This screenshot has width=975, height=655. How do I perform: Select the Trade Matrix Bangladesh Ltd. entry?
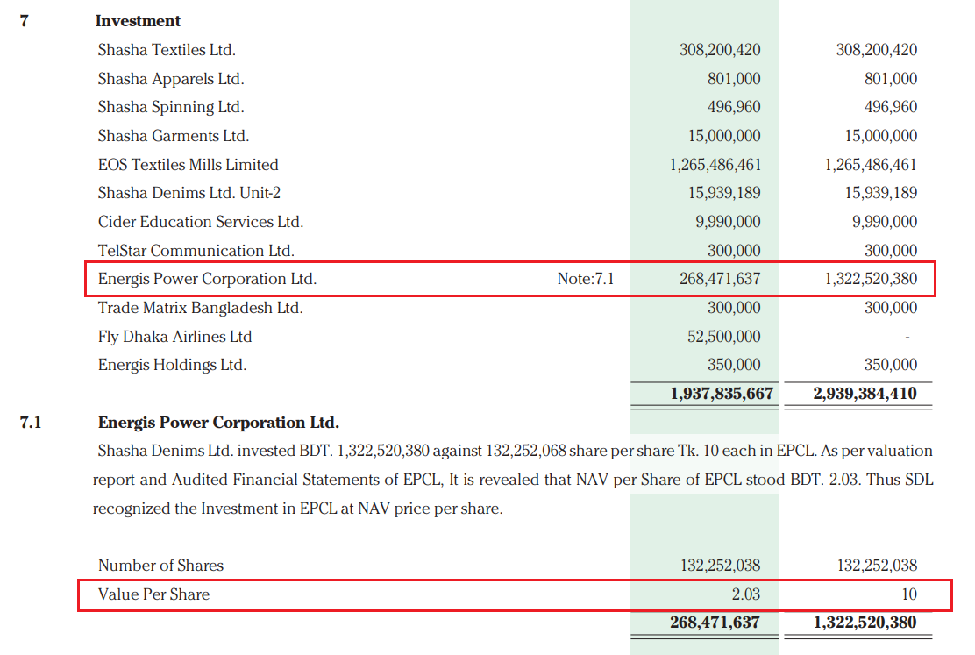(x=200, y=308)
